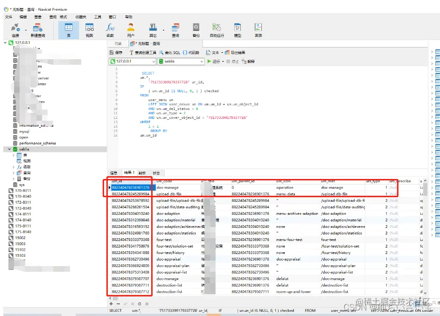Click the 停止 (Stop) button
The image size is (440, 316).
click(232, 62)
